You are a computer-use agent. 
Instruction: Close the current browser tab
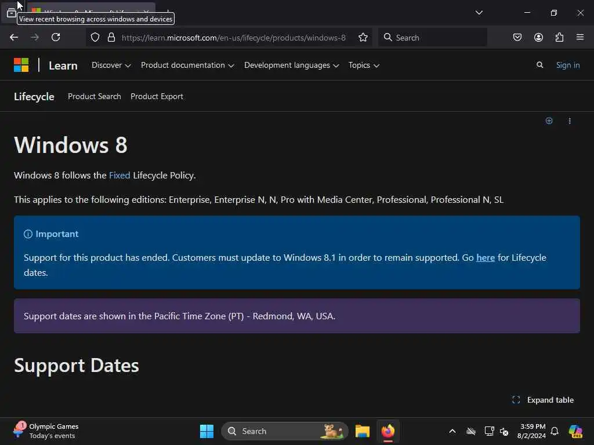(146, 12)
